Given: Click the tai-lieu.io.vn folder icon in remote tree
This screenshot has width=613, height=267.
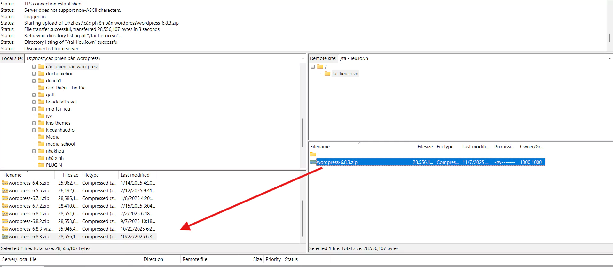Looking at the screenshot, I should click(327, 74).
